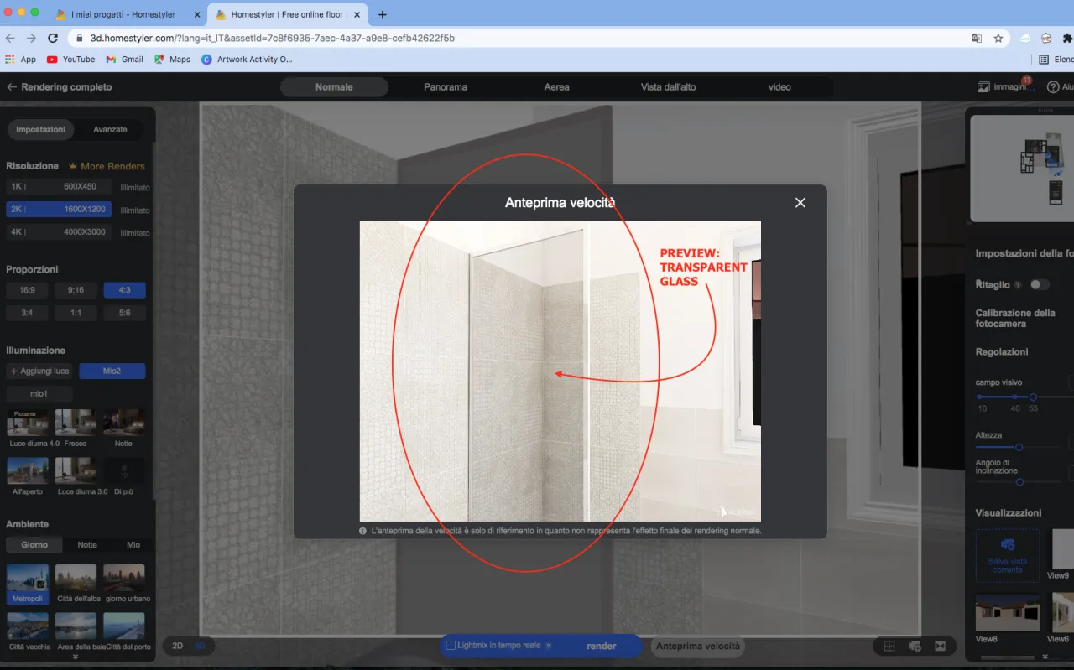Open the Avanzate settings tab

110,130
